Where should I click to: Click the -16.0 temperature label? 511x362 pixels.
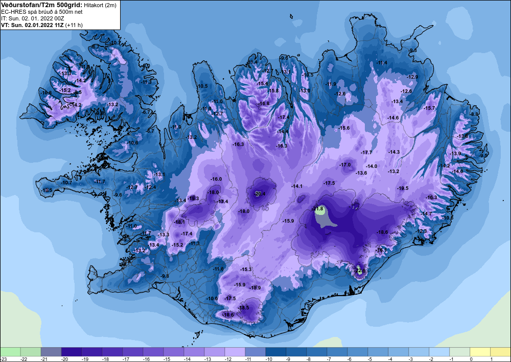pyautogui.click(x=216, y=179)
